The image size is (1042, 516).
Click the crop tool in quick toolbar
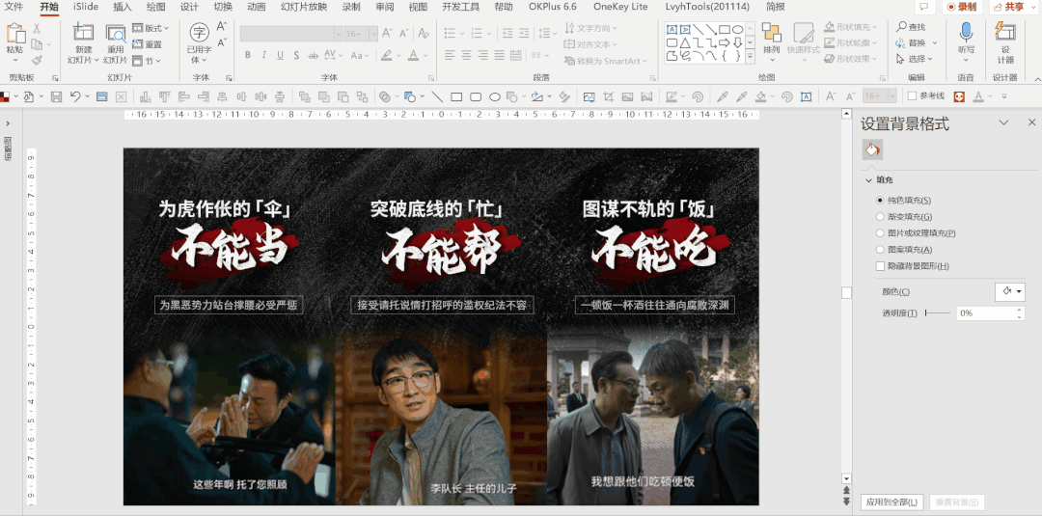608,97
